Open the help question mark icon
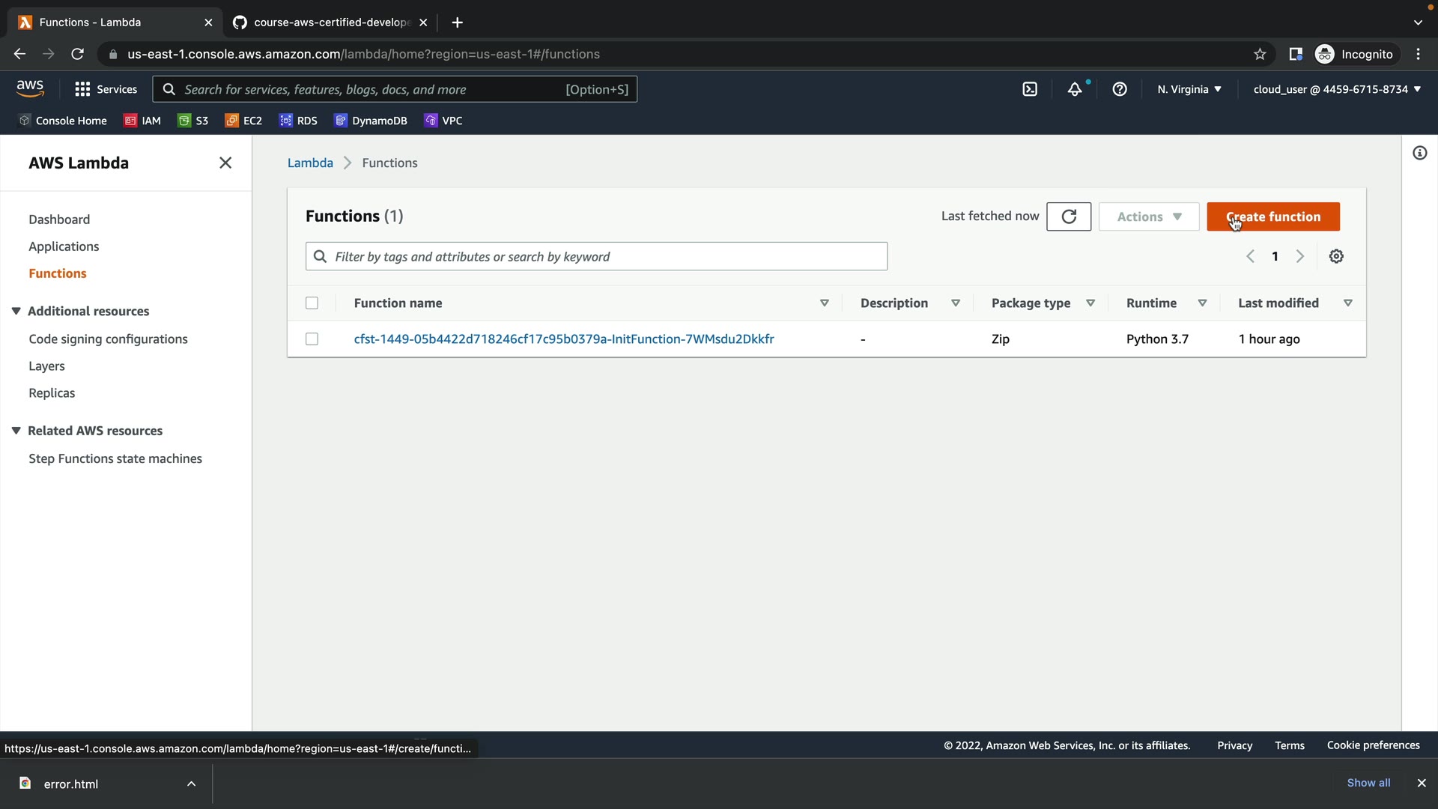Viewport: 1438px width, 809px height. click(1120, 89)
